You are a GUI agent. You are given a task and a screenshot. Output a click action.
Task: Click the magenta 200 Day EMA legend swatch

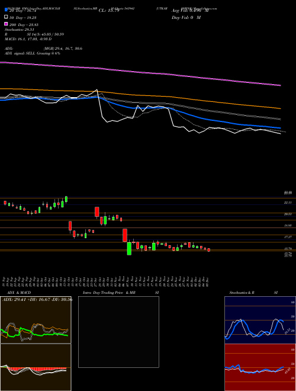pyautogui.click(x=6, y=24)
